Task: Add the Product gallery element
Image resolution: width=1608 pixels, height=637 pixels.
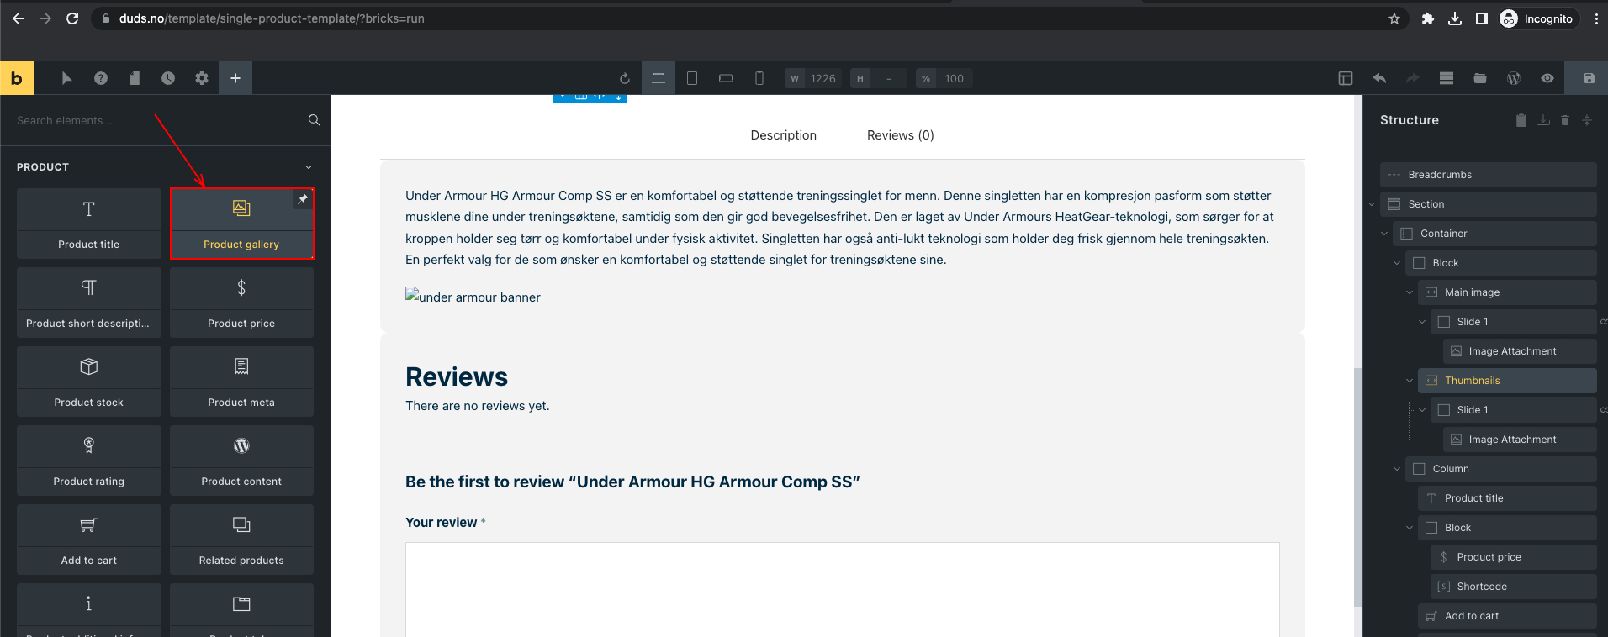Action: (242, 224)
